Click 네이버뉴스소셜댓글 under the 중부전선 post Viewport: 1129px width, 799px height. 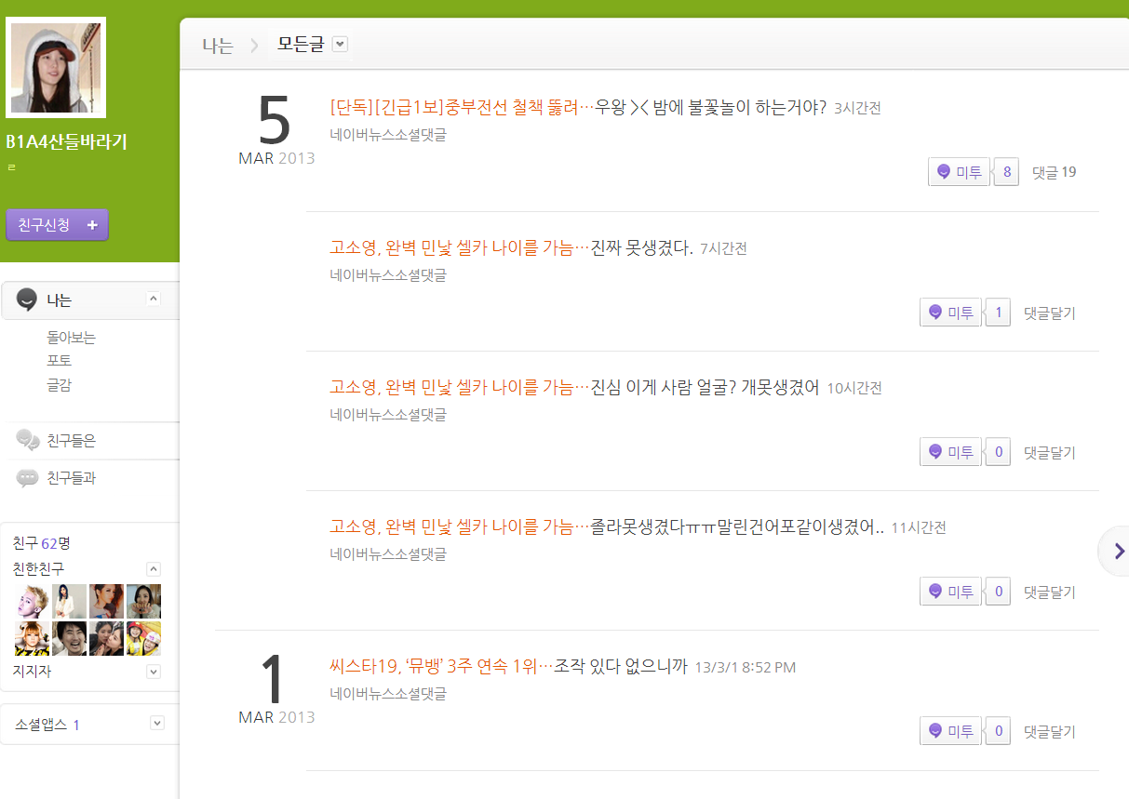point(388,135)
